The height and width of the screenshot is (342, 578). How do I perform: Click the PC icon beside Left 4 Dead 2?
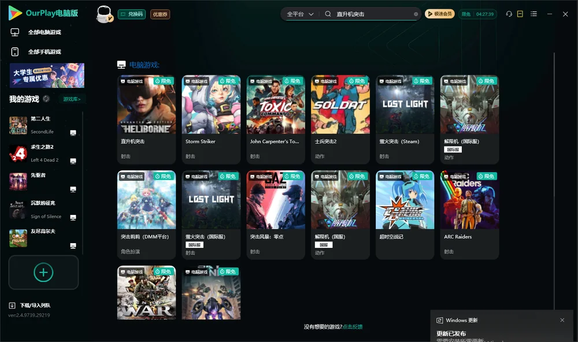[73, 161]
